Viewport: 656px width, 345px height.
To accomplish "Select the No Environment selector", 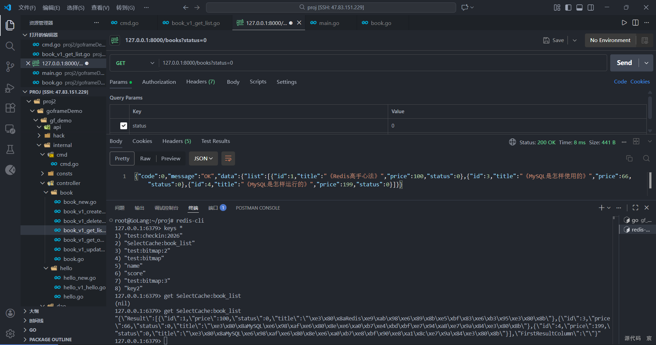I will (610, 40).
